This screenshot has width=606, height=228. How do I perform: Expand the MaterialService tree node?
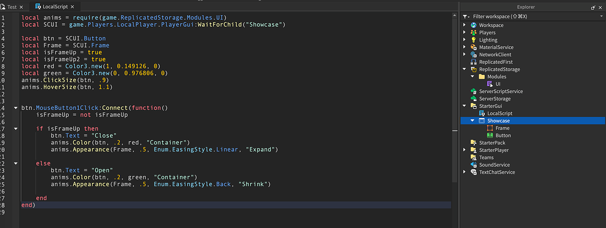[464, 47]
